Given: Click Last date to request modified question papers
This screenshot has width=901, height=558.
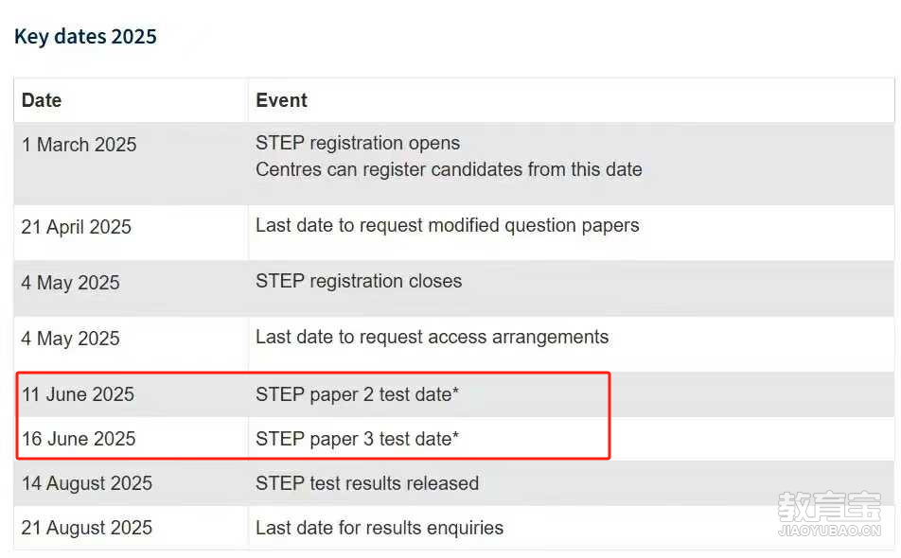Looking at the screenshot, I should 447,226.
